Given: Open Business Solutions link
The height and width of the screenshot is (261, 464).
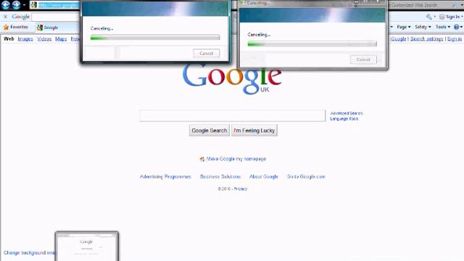Looking at the screenshot, I should (x=220, y=177).
